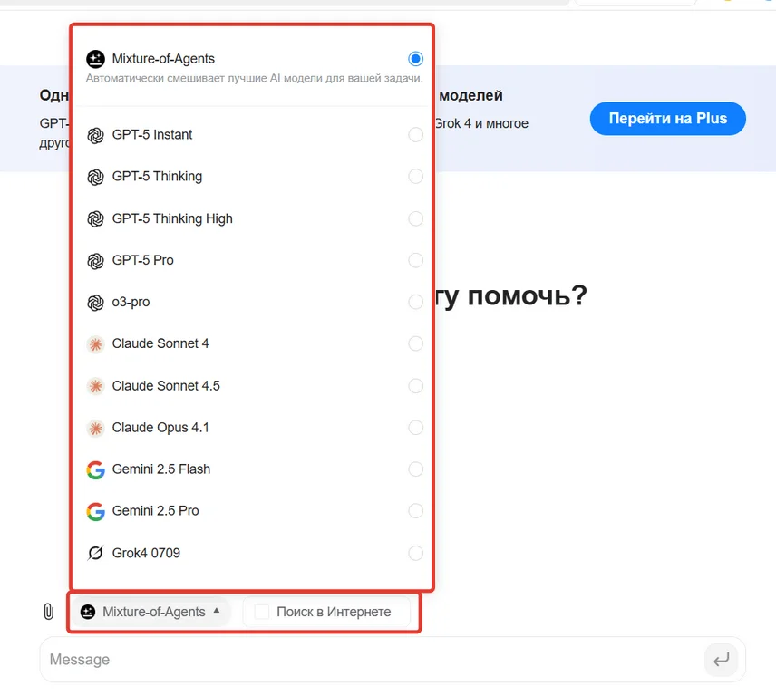
Task: Select the Mixture-of-Agents radio button
Action: click(415, 59)
